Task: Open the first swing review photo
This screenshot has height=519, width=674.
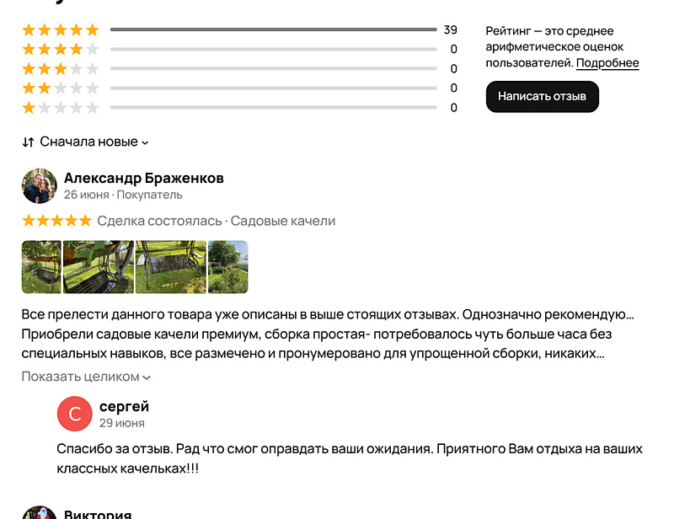Action: coord(41,267)
